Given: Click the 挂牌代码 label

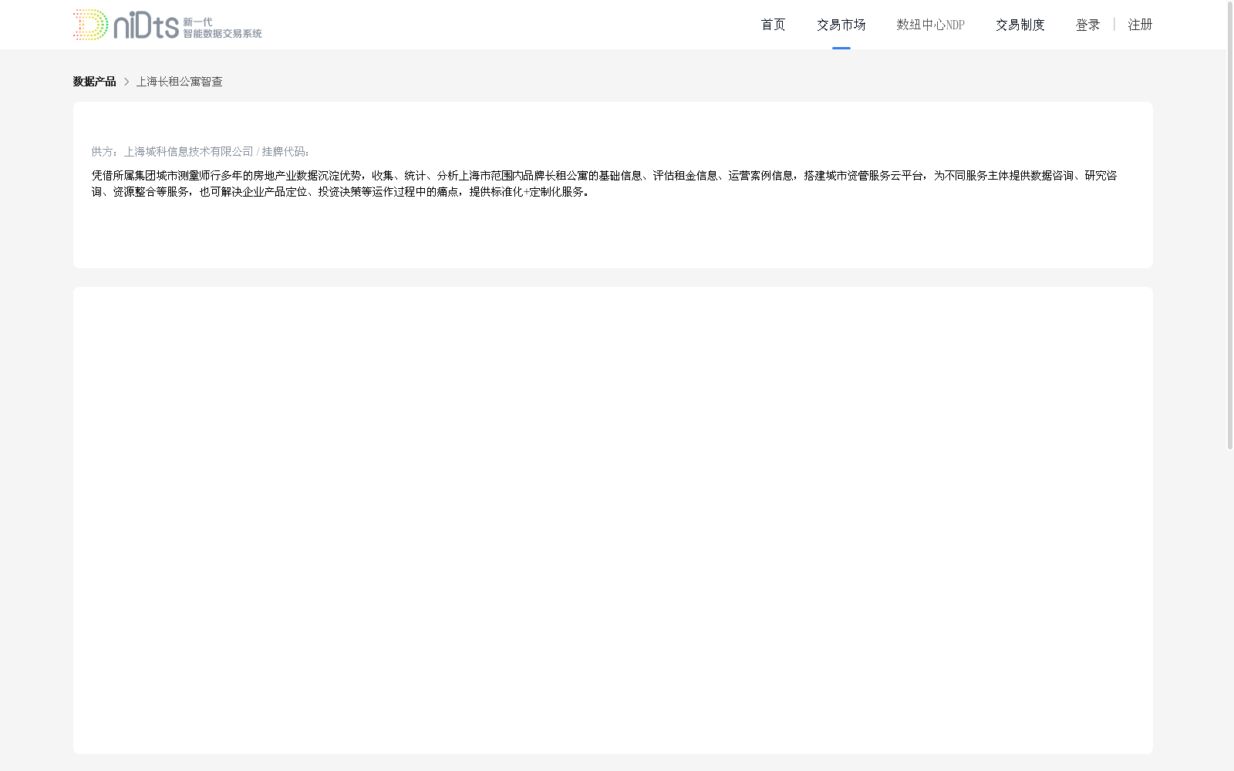Looking at the screenshot, I should (x=285, y=152).
